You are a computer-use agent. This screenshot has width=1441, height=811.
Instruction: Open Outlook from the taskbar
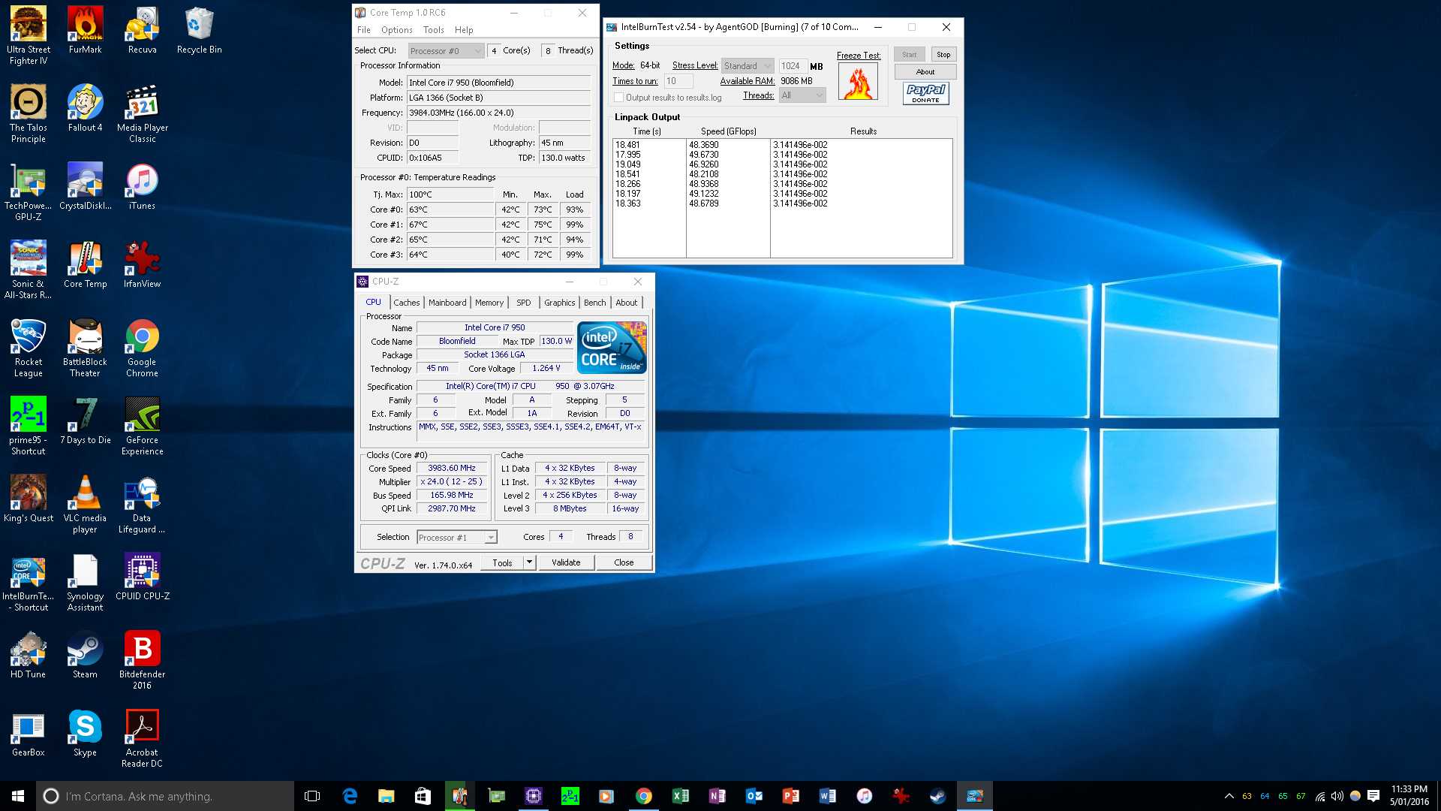(754, 796)
